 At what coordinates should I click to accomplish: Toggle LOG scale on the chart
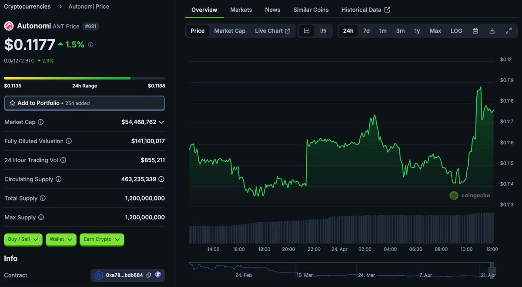pos(456,31)
